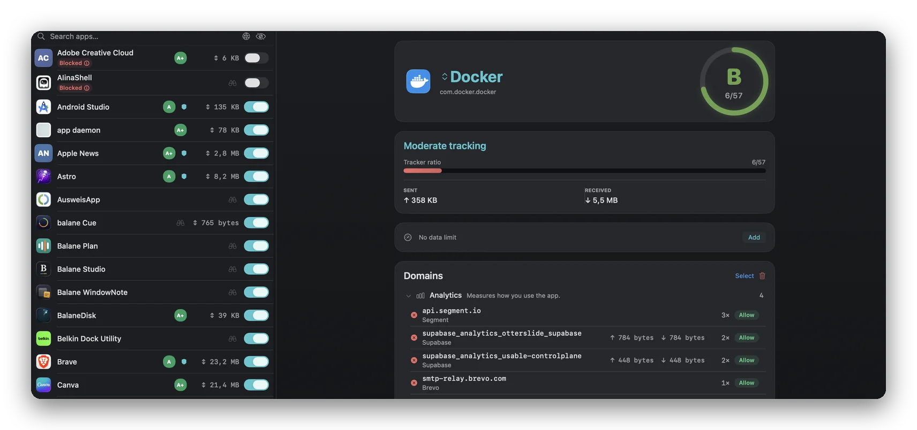
Task: Click the received value 5,5 MB
Action: click(x=602, y=201)
